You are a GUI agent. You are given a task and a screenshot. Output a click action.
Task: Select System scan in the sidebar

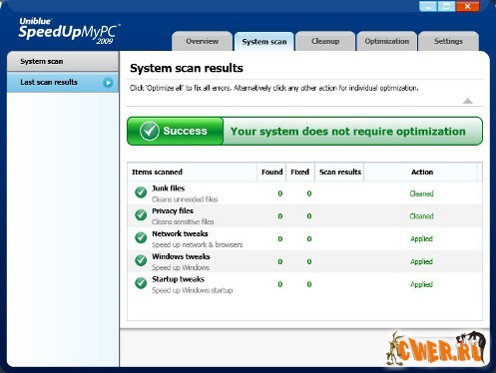63,61
